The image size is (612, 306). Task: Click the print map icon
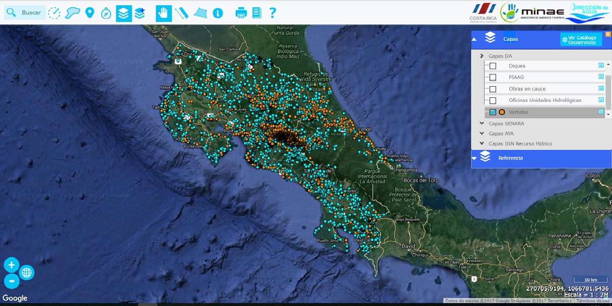[241, 13]
